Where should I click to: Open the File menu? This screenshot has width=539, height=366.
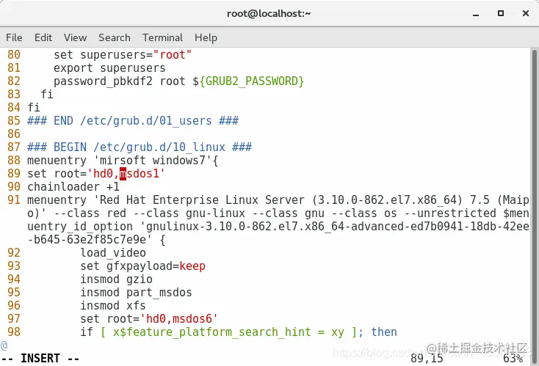pyautogui.click(x=14, y=37)
